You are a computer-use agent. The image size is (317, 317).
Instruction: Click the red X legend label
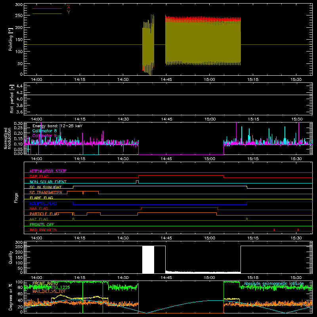click(x=69, y=7)
